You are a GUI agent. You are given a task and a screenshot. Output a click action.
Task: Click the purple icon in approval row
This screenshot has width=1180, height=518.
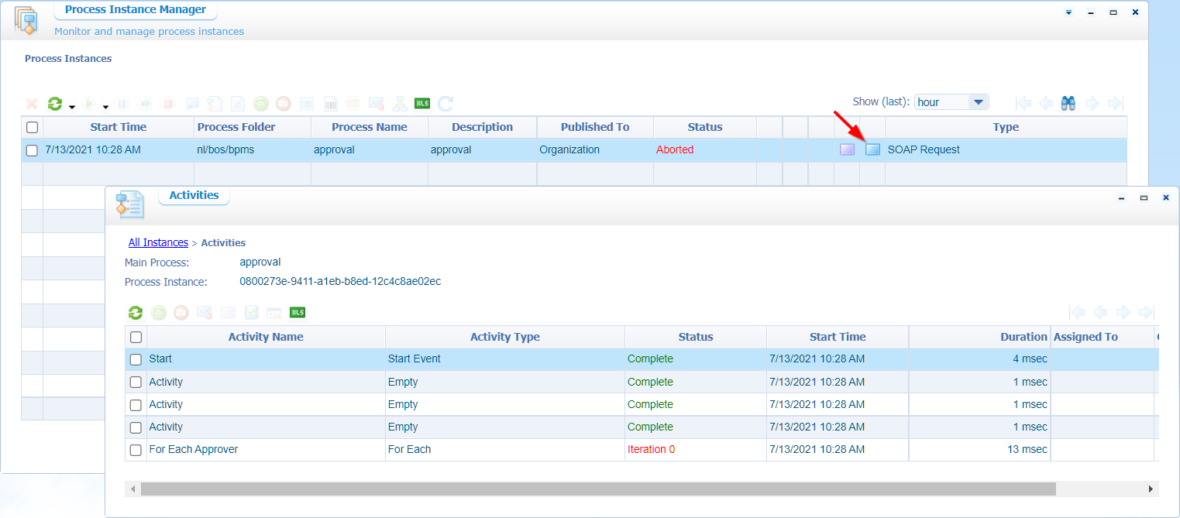coord(847,149)
